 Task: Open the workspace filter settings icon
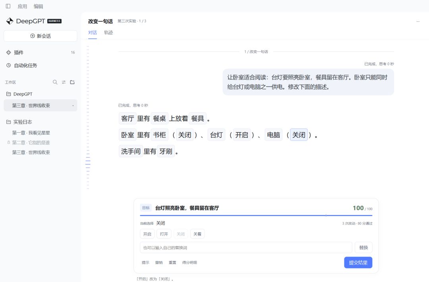(x=64, y=82)
